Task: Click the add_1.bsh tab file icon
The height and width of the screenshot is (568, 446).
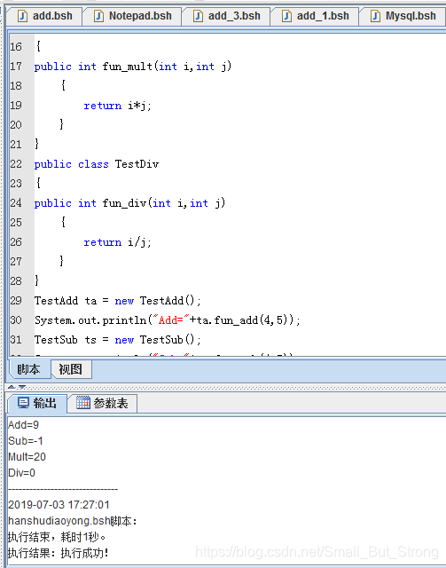Action: [x=286, y=16]
